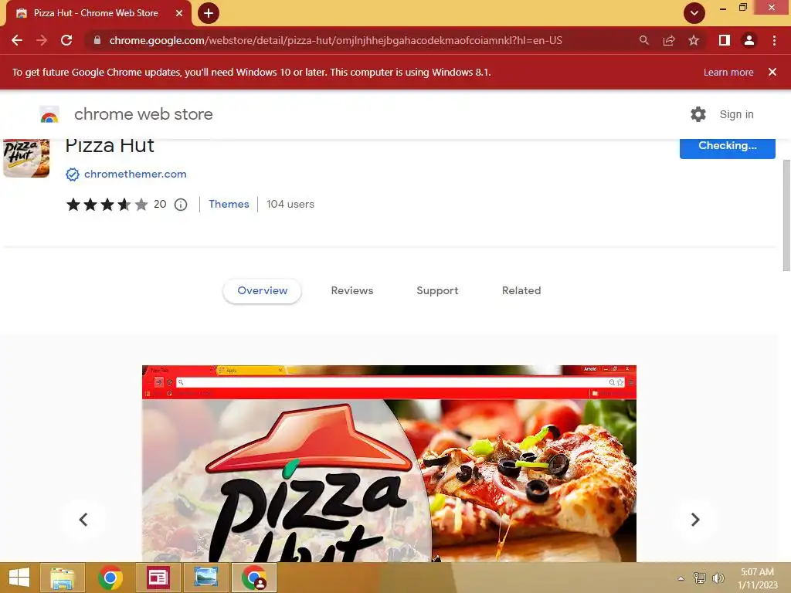This screenshot has width=791, height=593.
Task: Close the Pizza Hut tab
Action: [179, 13]
